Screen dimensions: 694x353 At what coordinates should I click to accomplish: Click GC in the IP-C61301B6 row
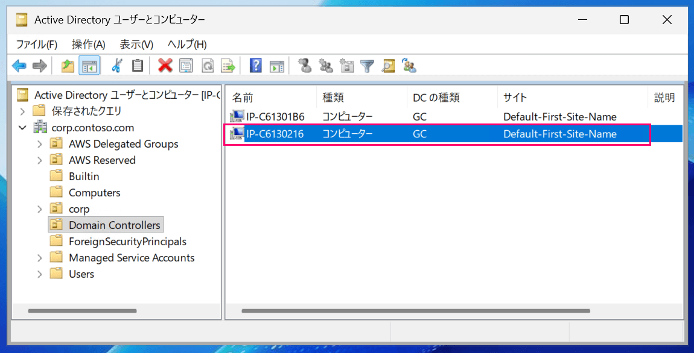[x=419, y=117]
